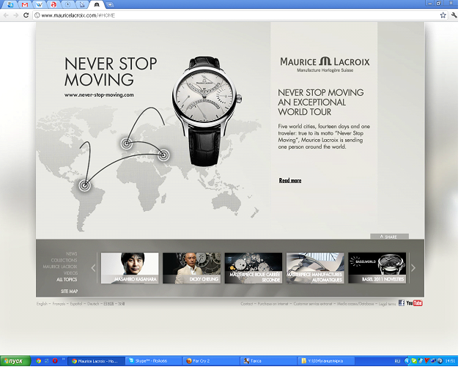This screenshot has height=375, width=469.
Task: Open the Facebook icon in the footer
Action: point(401,303)
